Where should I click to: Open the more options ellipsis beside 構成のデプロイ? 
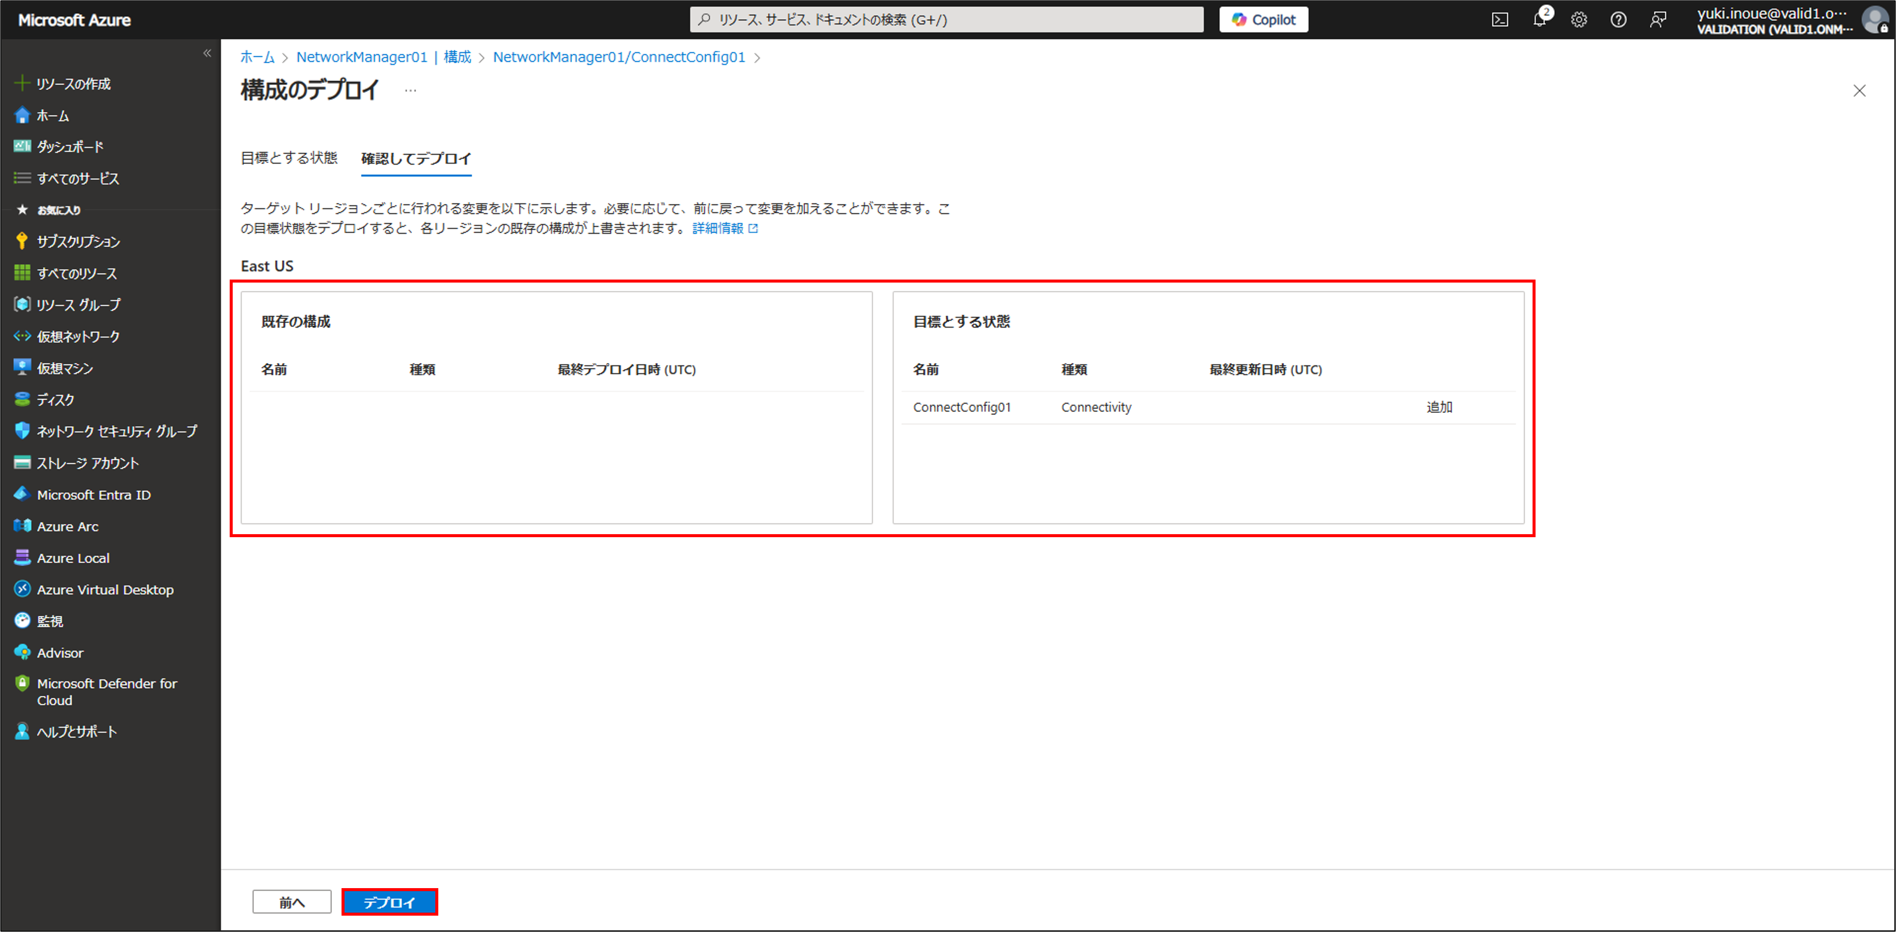pyautogui.click(x=410, y=91)
